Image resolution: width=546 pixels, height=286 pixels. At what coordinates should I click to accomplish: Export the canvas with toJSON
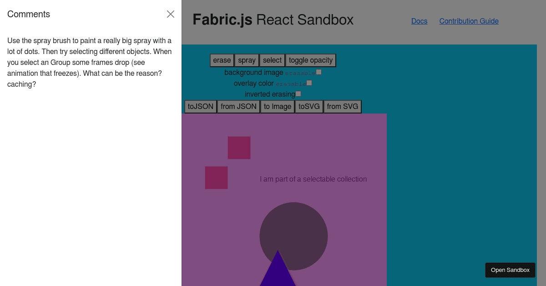click(x=200, y=106)
